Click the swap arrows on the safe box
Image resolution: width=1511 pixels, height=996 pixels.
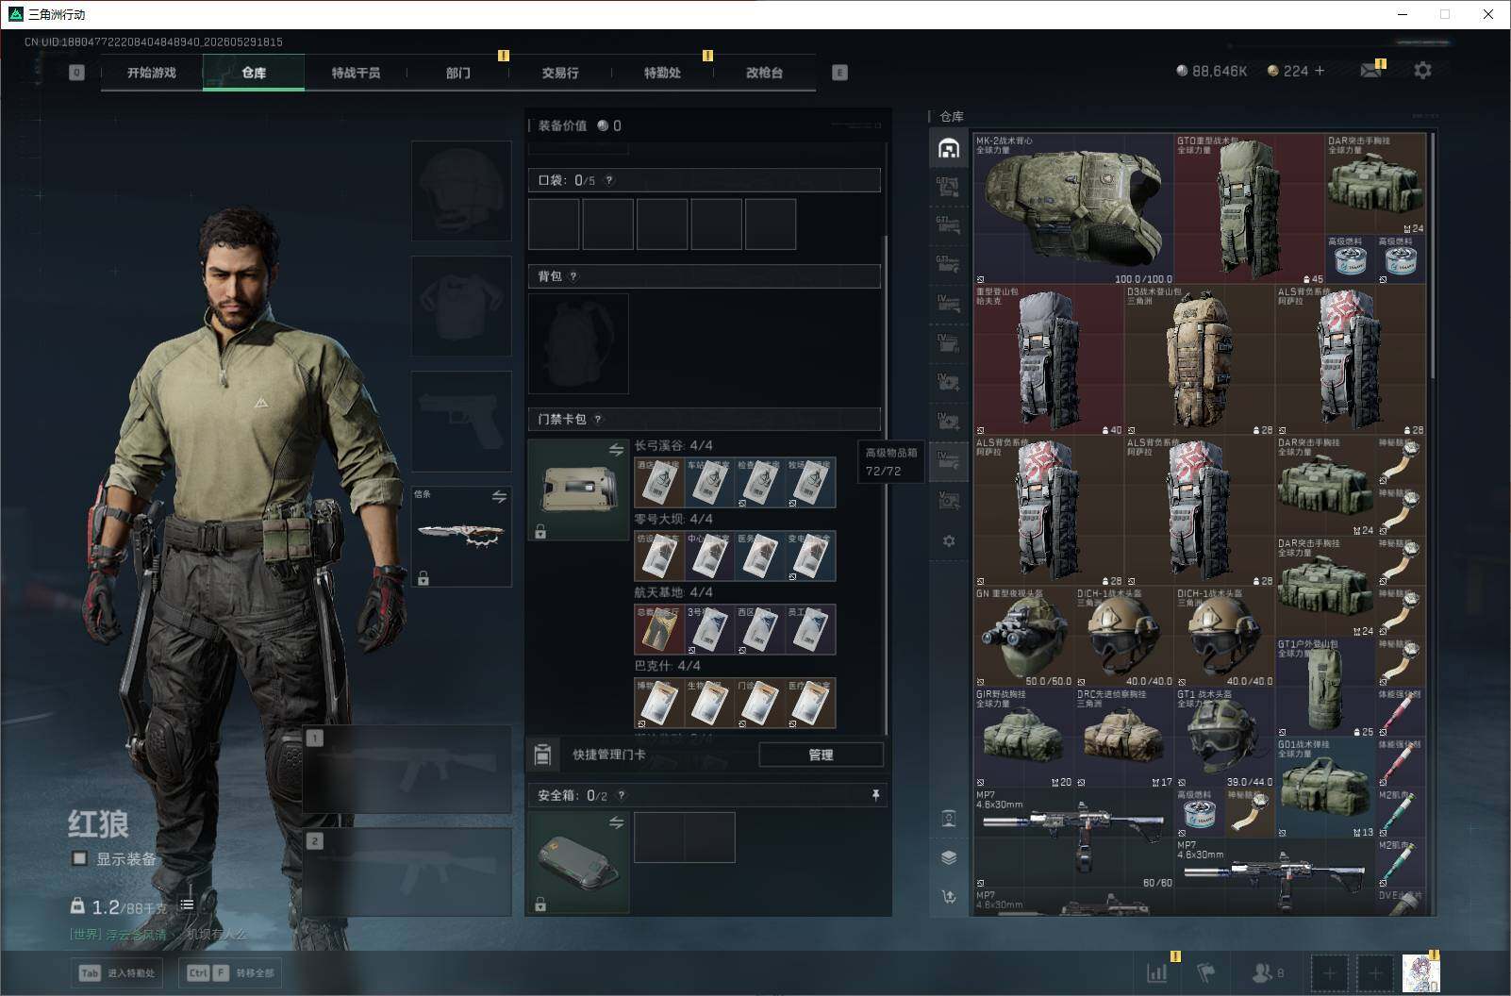616,823
